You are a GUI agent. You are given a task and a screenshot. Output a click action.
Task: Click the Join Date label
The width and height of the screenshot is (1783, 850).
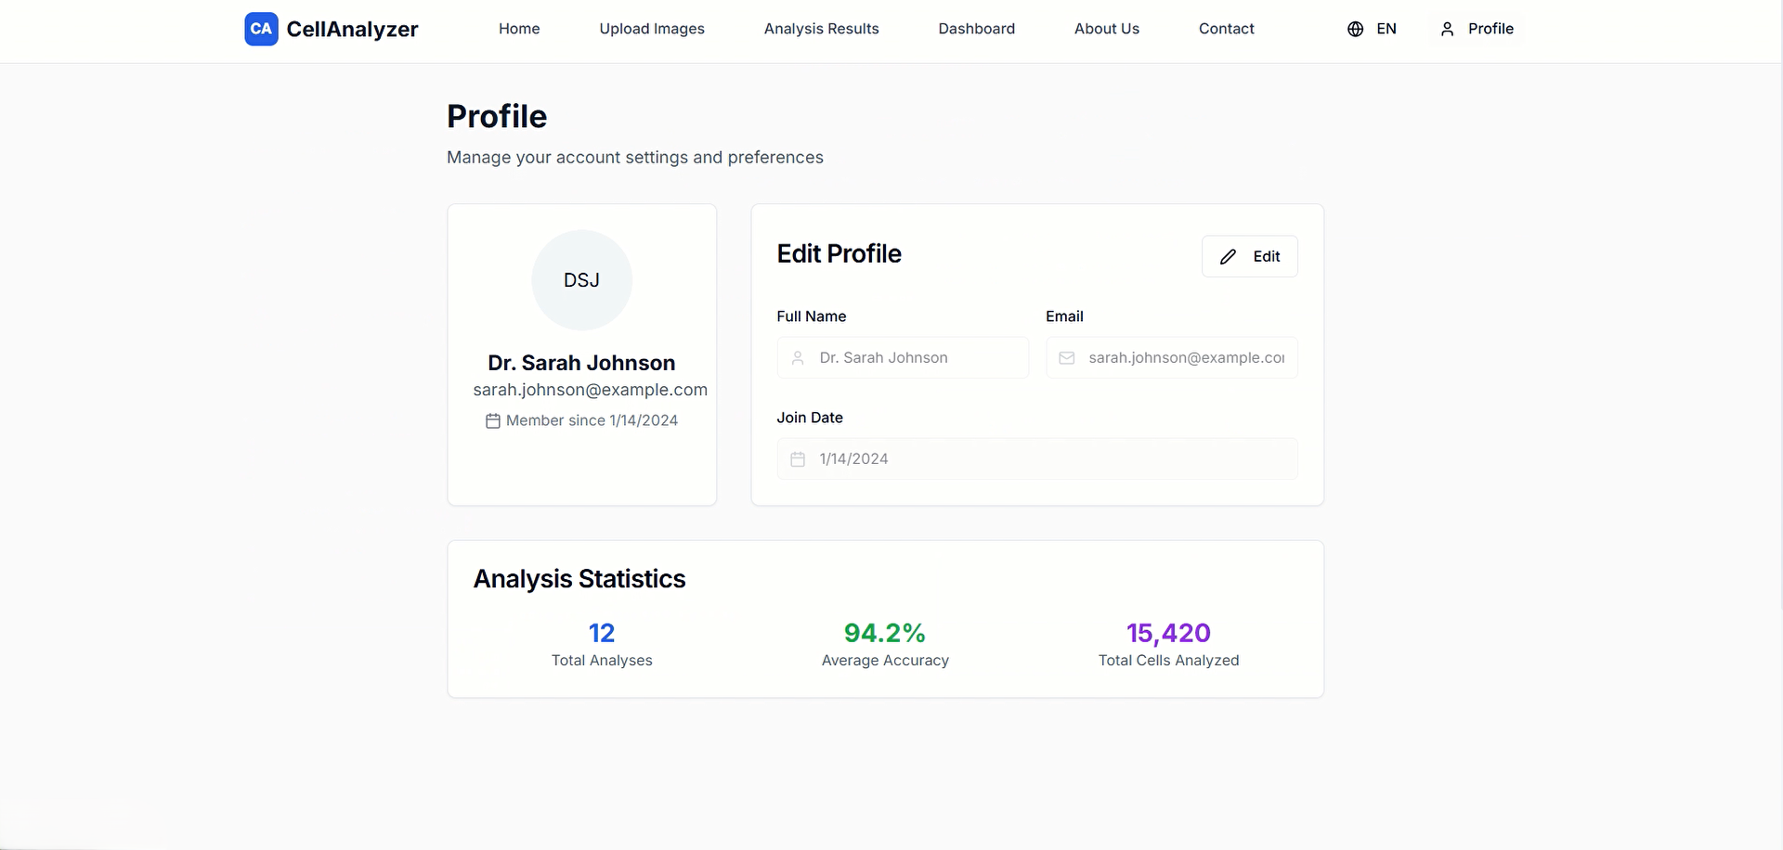coord(810,418)
